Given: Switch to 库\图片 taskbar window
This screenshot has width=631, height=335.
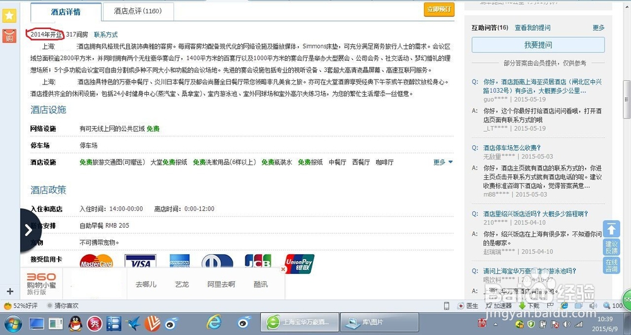Looking at the screenshot, I should pos(379,322).
